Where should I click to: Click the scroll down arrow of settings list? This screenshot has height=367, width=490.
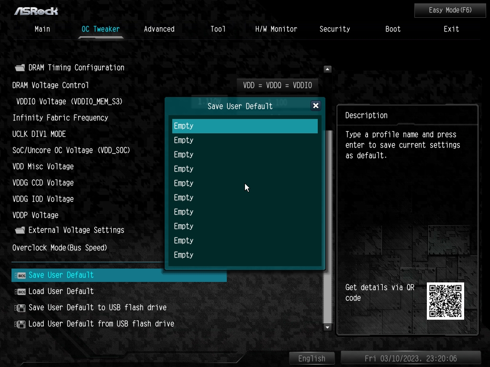(327, 327)
